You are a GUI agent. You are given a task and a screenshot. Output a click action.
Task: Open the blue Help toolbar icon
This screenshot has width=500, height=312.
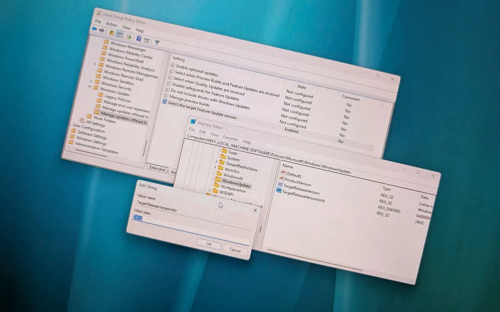pyautogui.click(x=139, y=38)
